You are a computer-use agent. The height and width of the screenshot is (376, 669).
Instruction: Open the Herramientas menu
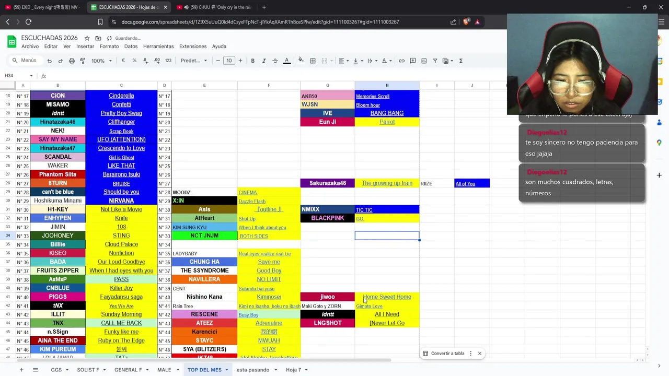pos(158,46)
